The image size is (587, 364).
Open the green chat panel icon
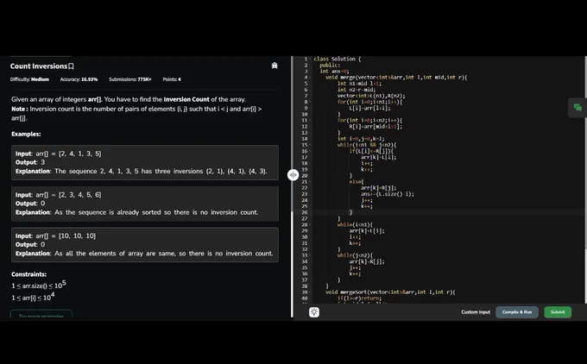click(x=578, y=108)
